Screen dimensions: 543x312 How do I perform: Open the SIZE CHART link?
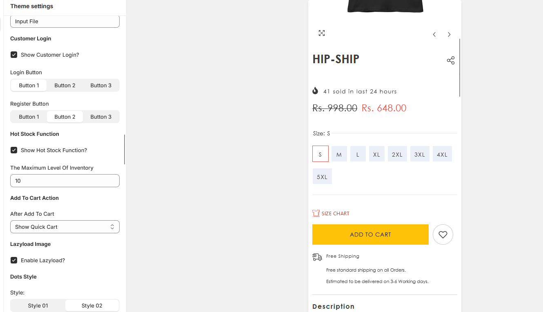click(336, 214)
